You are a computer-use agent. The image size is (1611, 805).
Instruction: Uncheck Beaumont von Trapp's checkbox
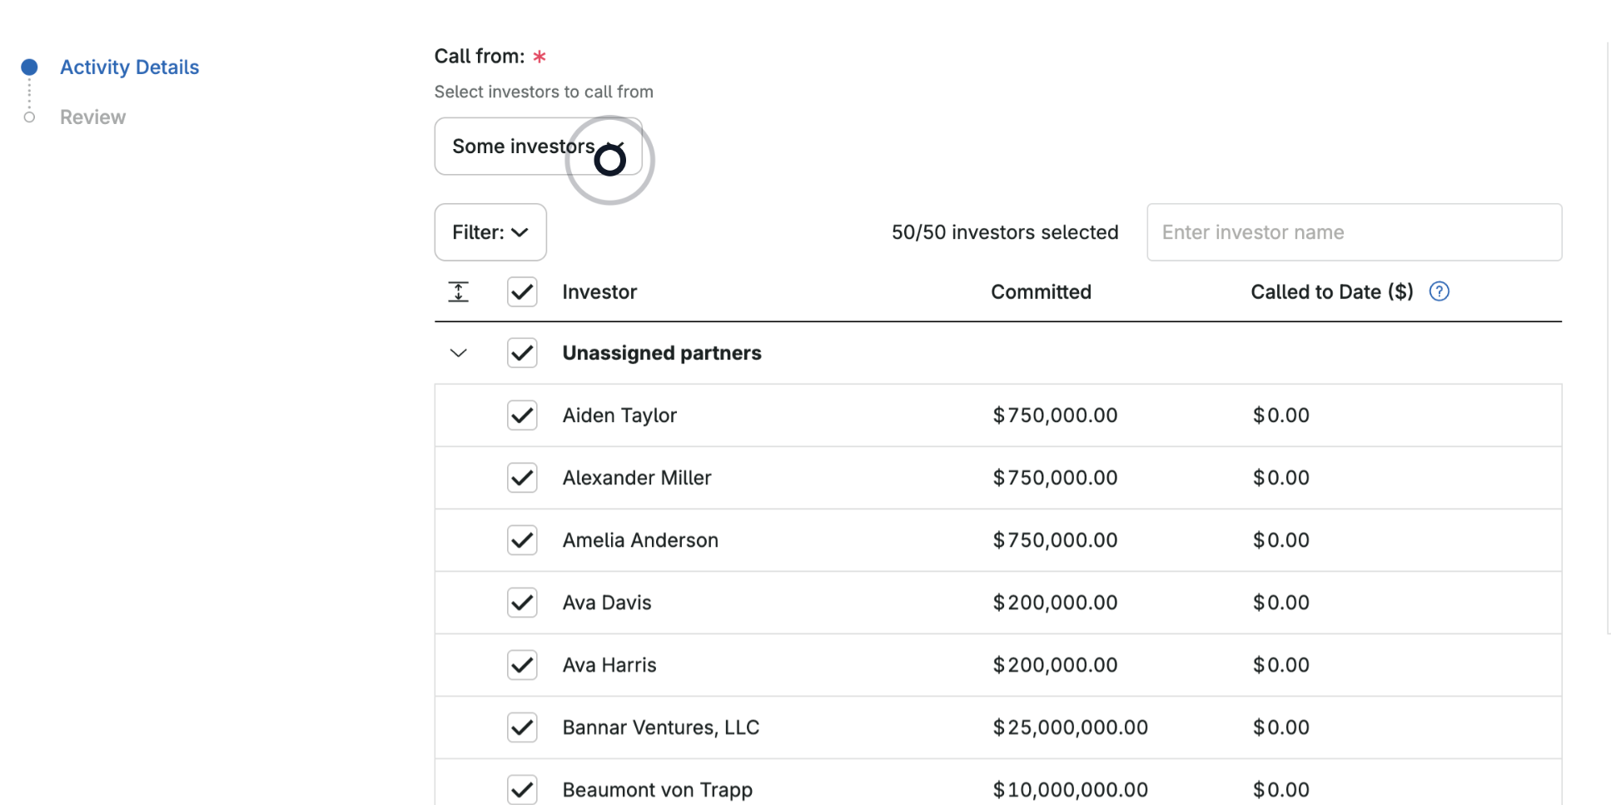pos(522,789)
